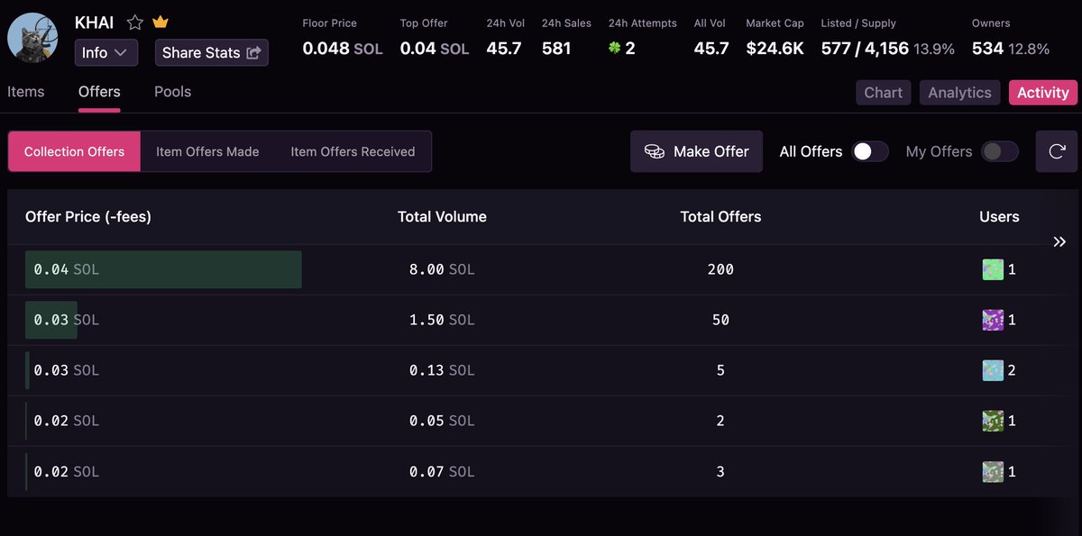
Task: Select the 0.03 SOL bar with 50 offers
Action: 51,320
